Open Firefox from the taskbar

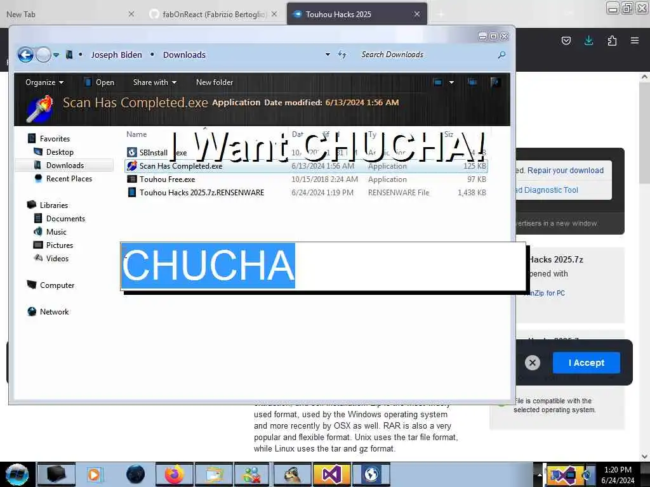coord(175,474)
